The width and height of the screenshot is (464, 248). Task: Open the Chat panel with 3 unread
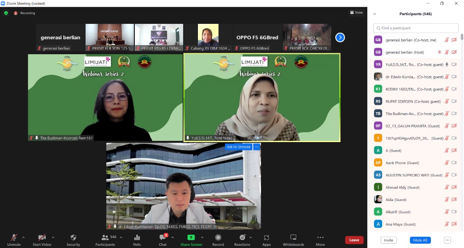pos(163,238)
